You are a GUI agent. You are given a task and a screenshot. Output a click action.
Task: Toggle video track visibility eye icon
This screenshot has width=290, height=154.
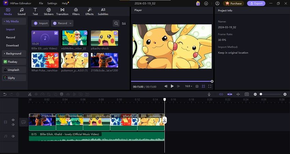click(x=13, y=120)
